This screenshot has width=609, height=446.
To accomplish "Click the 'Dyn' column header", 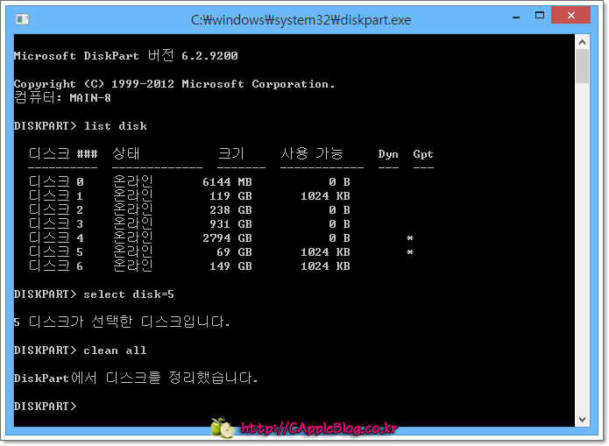I will point(388,154).
